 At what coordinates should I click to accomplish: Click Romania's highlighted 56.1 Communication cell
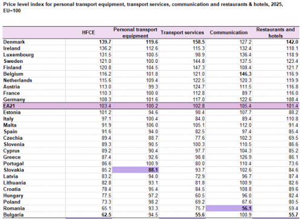point(229,208)
